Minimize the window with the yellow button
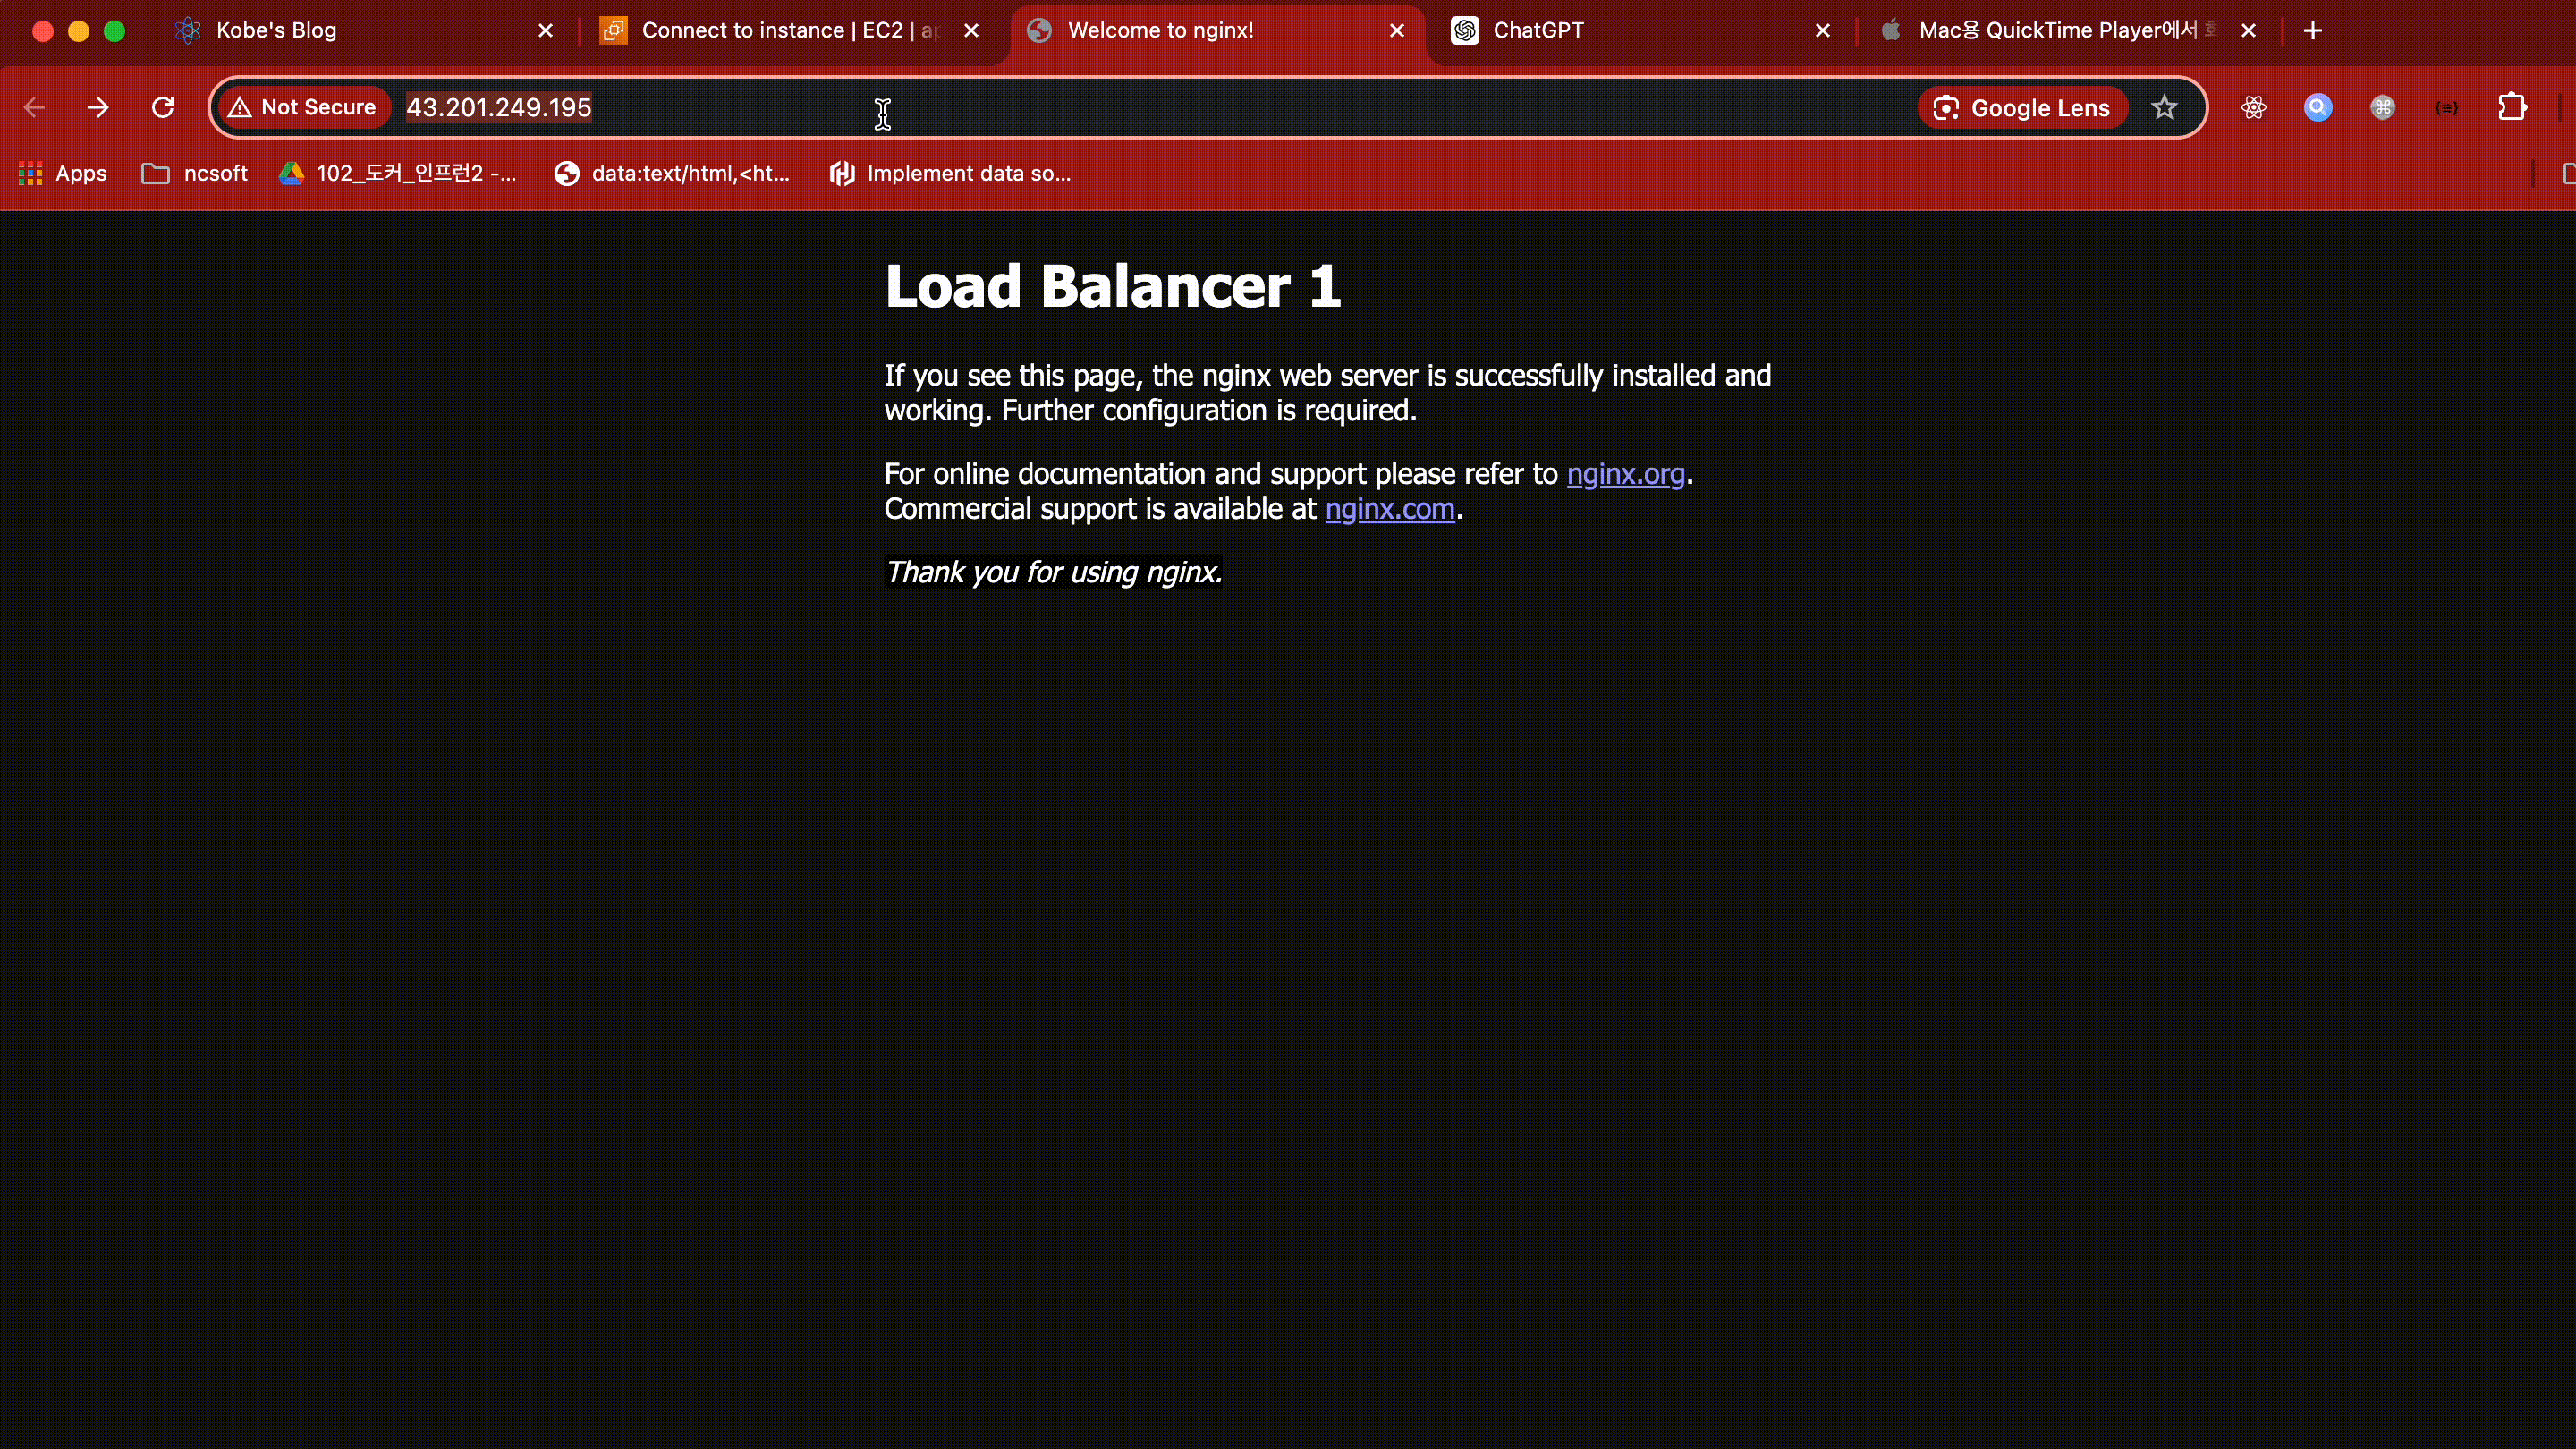The height and width of the screenshot is (1449, 2576). pyautogui.click(x=79, y=31)
